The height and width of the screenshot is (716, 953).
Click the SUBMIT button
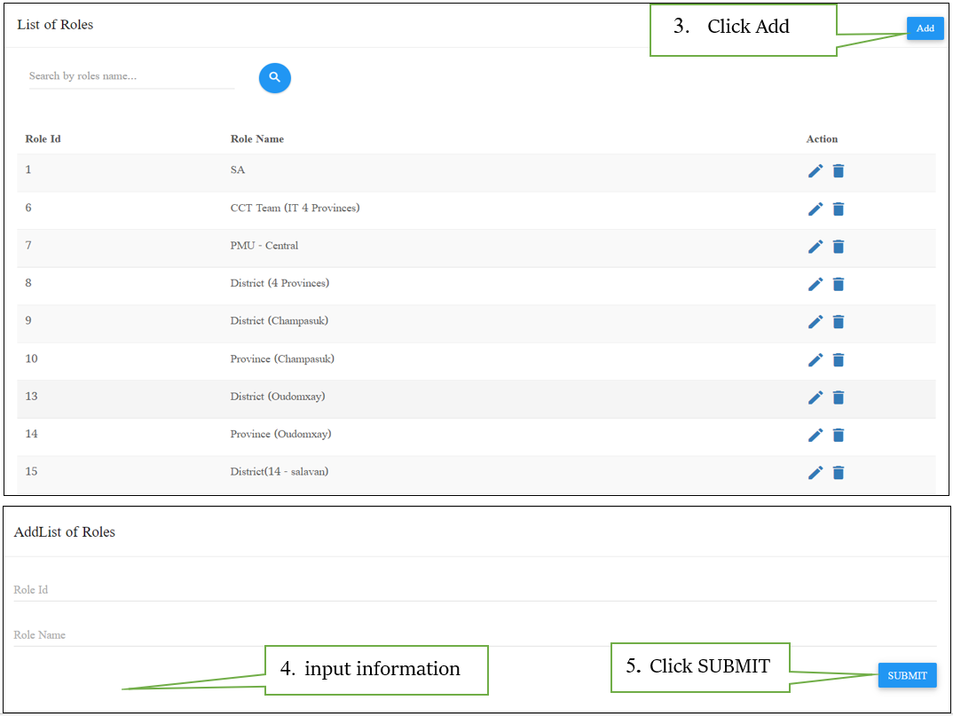[x=907, y=675]
